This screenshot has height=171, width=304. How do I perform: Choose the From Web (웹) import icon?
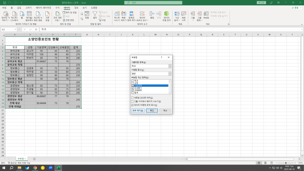coord(22,15)
